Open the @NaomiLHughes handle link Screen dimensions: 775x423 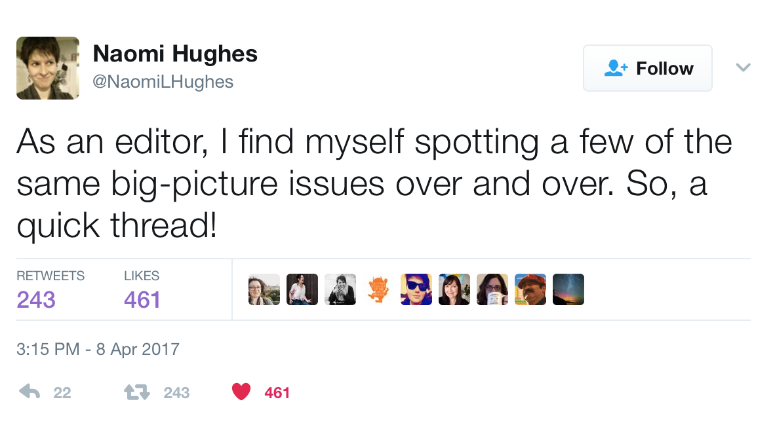(163, 81)
